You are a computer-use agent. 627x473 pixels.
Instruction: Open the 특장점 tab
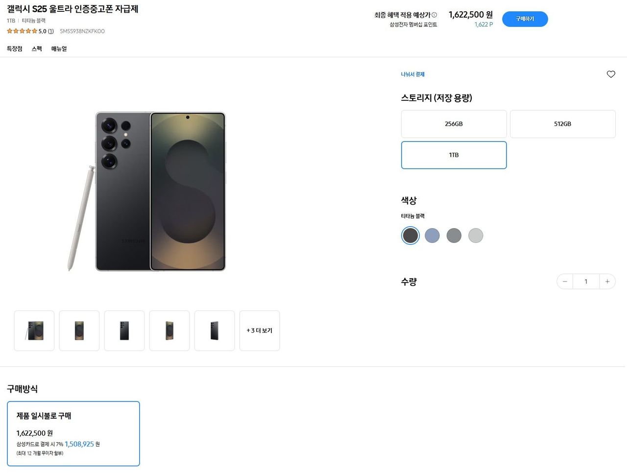coord(15,49)
